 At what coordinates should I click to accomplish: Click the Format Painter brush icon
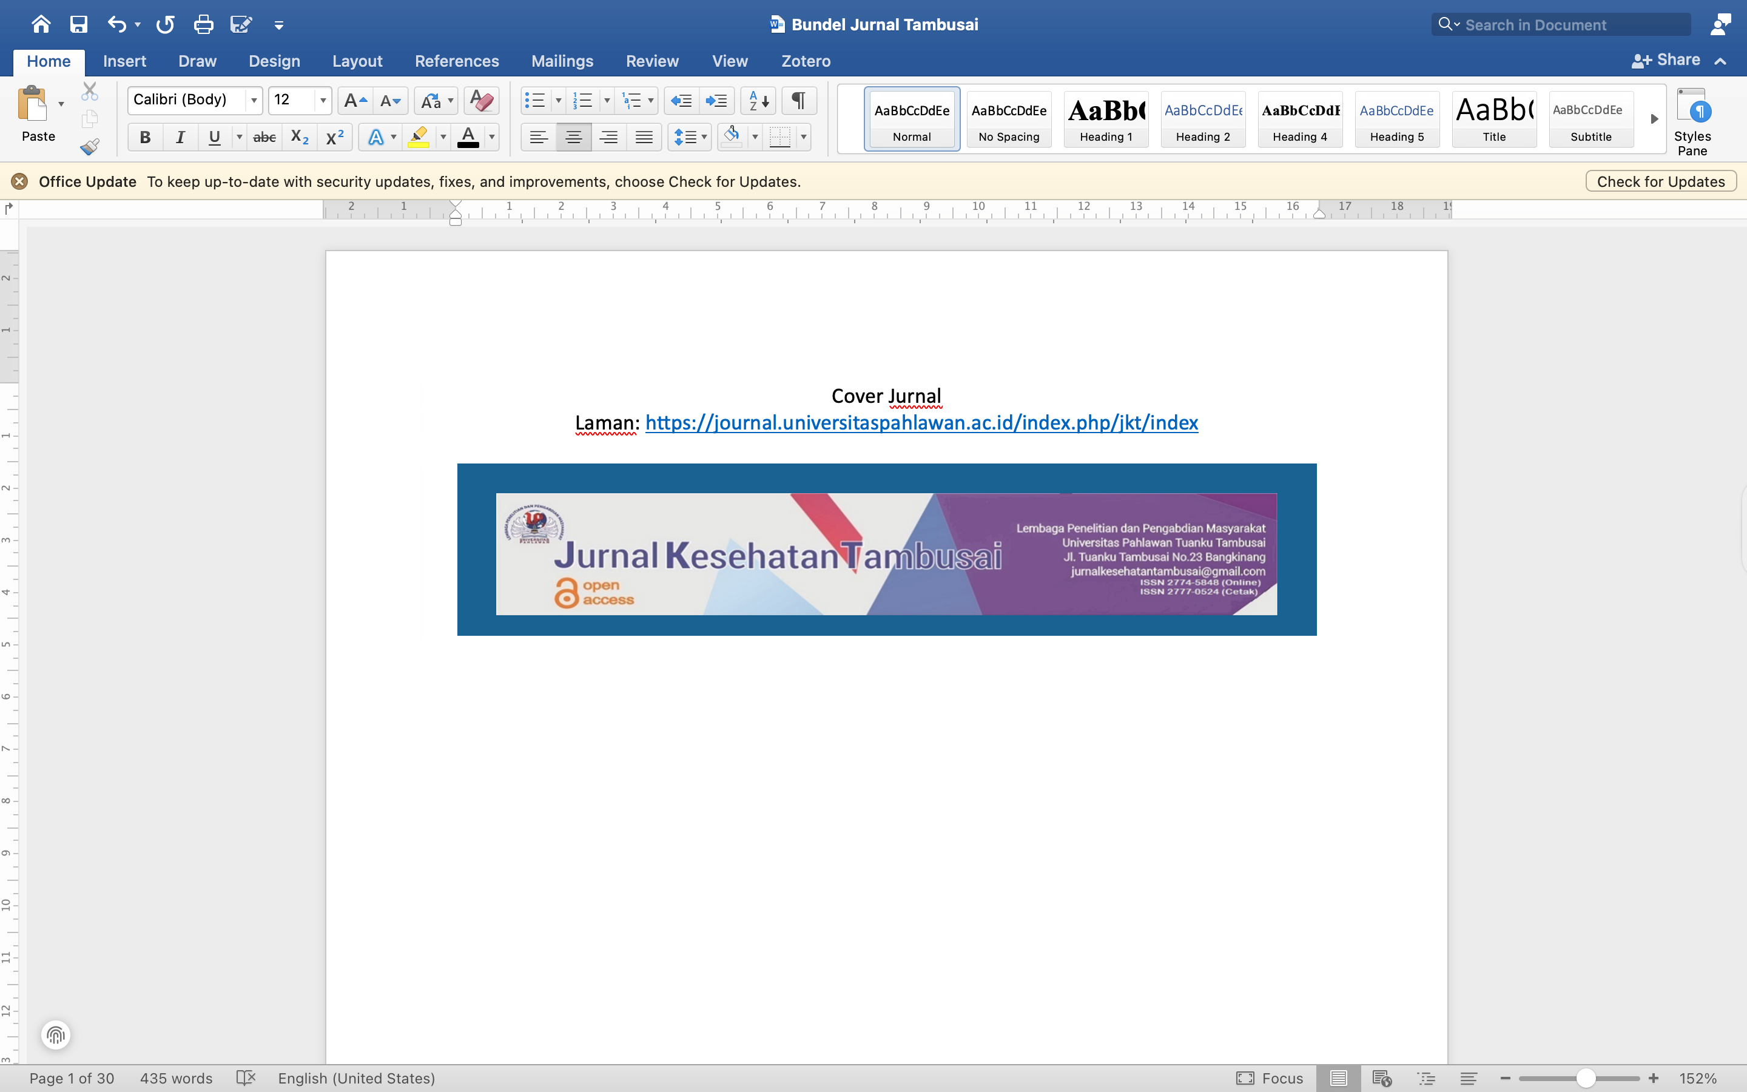click(x=90, y=147)
